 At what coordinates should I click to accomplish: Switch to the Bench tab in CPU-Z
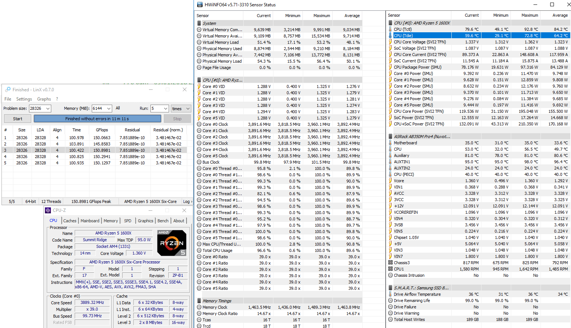point(163,221)
